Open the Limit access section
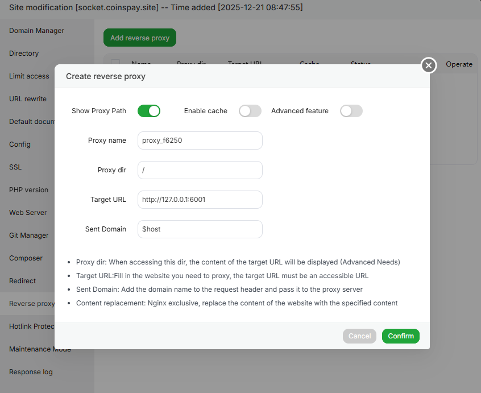The image size is (481, 393). [x=29, y=76]
